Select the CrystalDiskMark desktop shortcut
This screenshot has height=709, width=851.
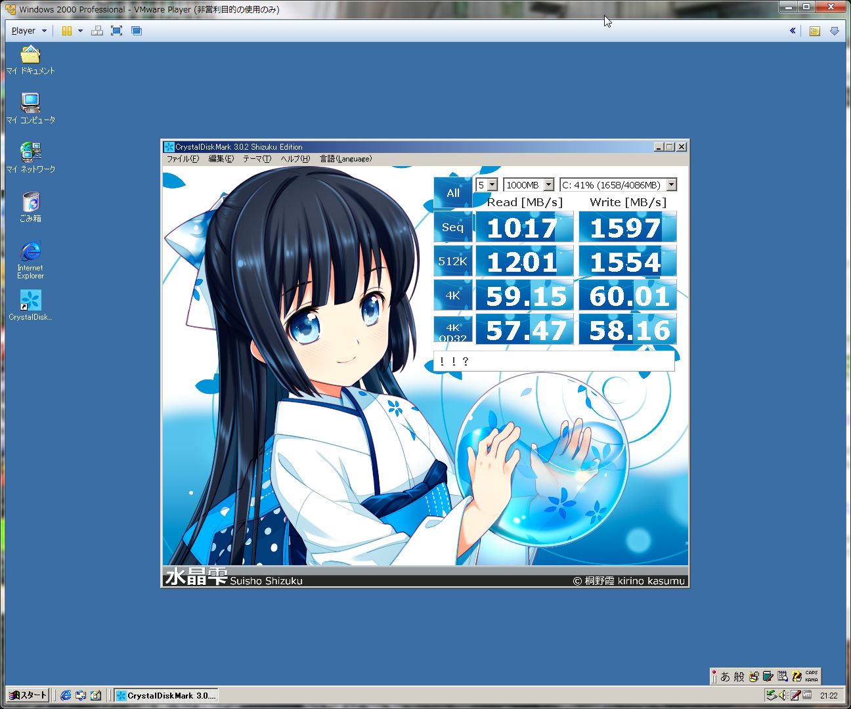(x=30, y=306)
